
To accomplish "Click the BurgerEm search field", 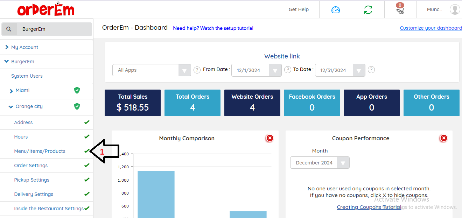I will pos(54,29).
